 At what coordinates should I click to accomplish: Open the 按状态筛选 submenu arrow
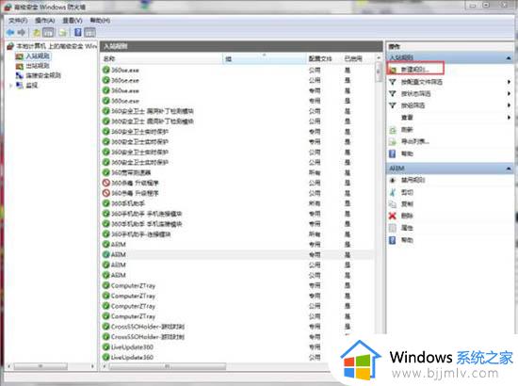pyautogui.click(x=510, y=94)
